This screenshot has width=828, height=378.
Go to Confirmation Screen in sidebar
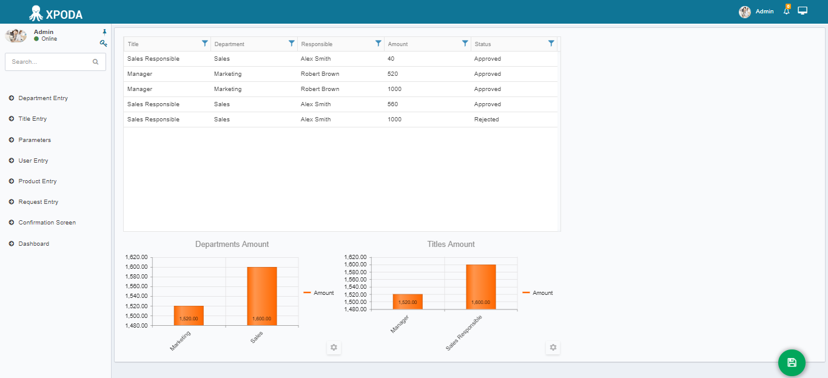point(47,223)
